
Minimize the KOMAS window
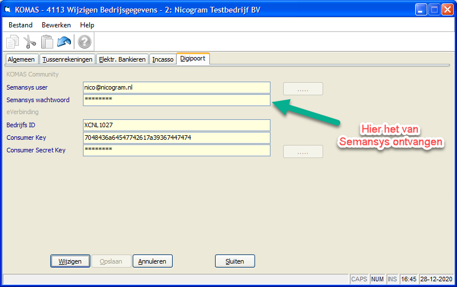pos(421,10)
